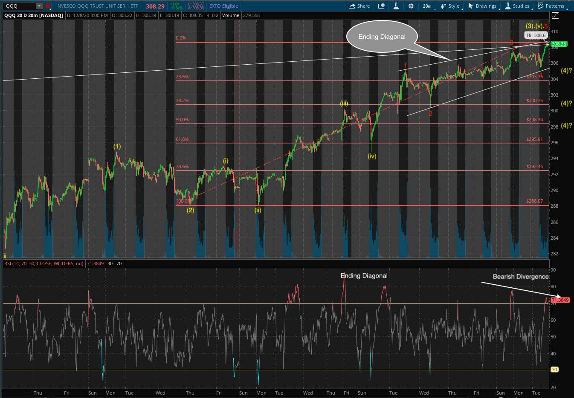Image resolution: width=574 pixels, height=398 pixels.
Task: Click the RSI study title label
Action: click(x=44, y=263)
